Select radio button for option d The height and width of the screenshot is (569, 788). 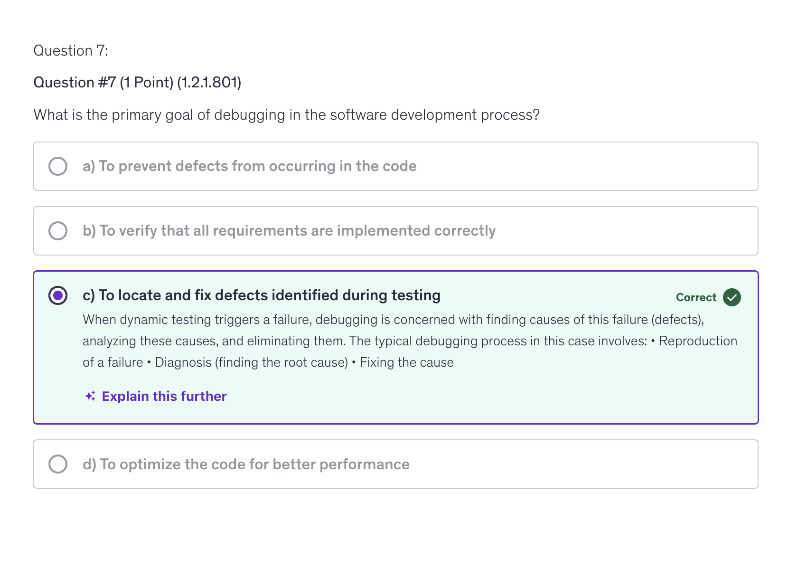click(x=58, y=464)
